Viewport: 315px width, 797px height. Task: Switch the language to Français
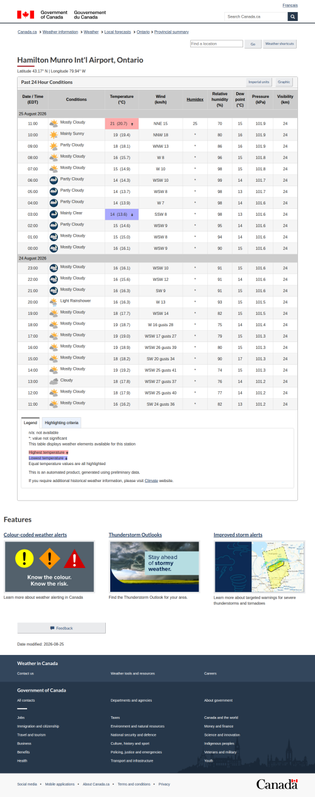pyautogui.click(x=290, y=5)
